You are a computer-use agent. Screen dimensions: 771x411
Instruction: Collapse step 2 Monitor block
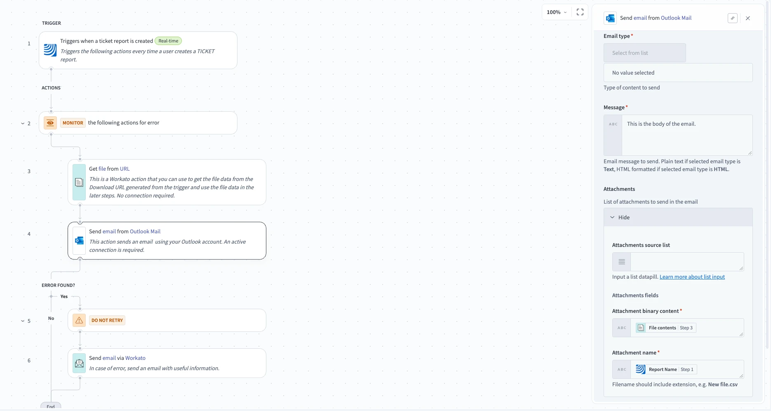[x=23, y=123]
